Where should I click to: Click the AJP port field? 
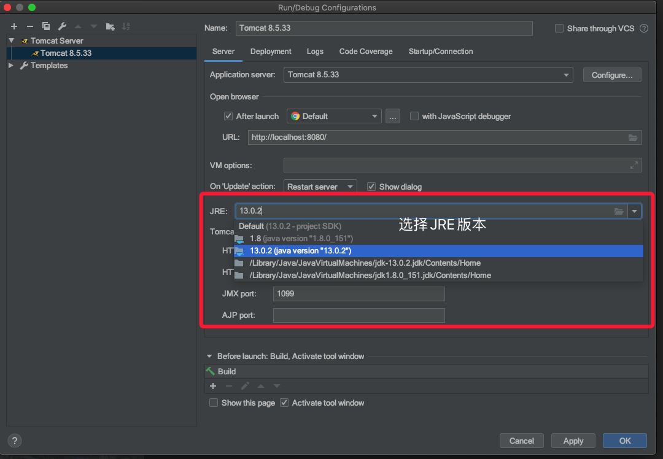(359, 315)
